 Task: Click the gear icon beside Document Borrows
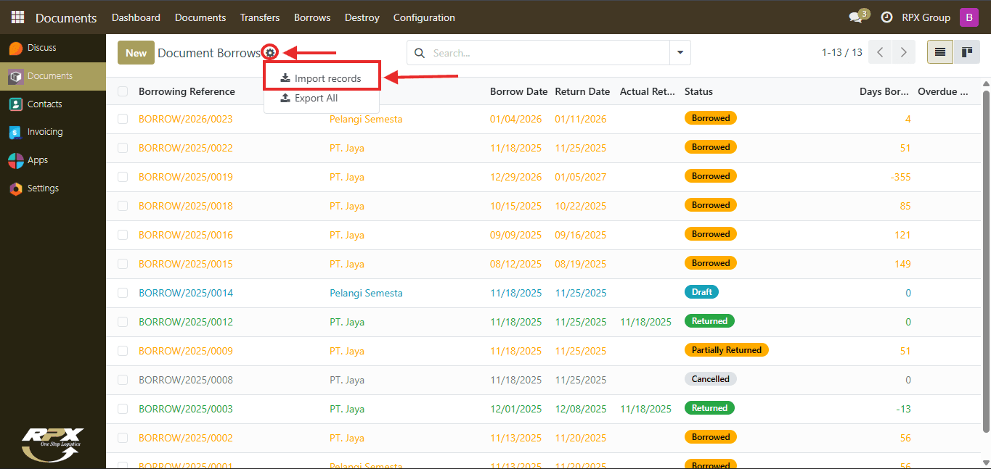(270, 52)
